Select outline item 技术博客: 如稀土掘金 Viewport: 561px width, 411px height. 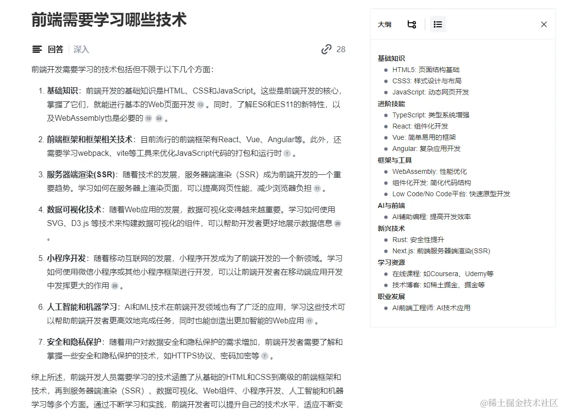click(438, 285)
